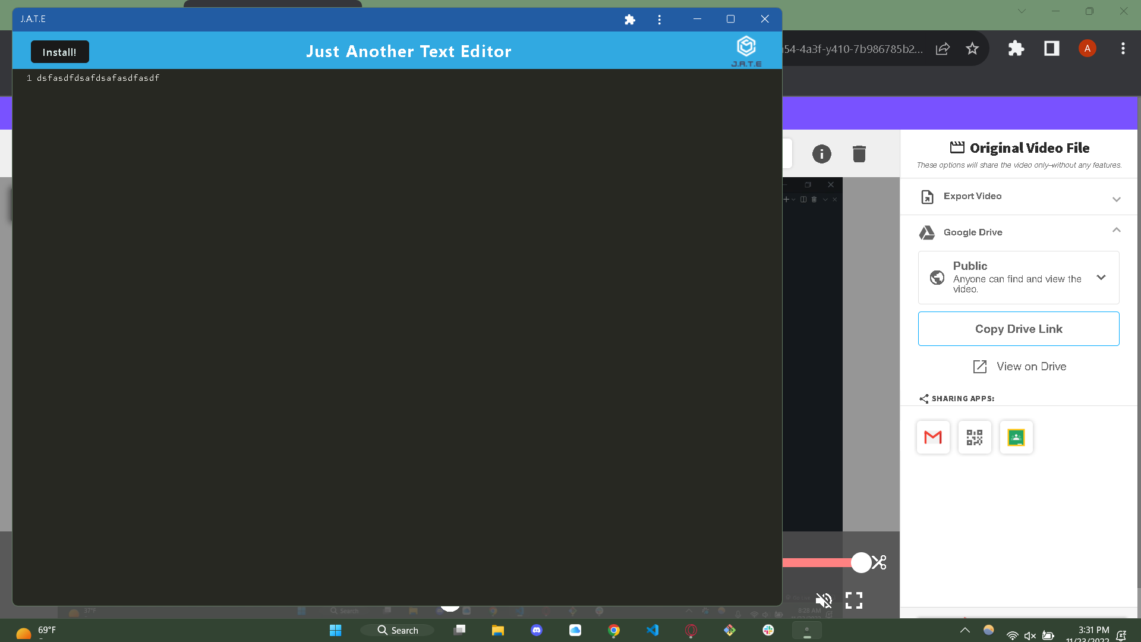
Task: Open Visual Studio Code from the taskbar
Action: point(653,630)
